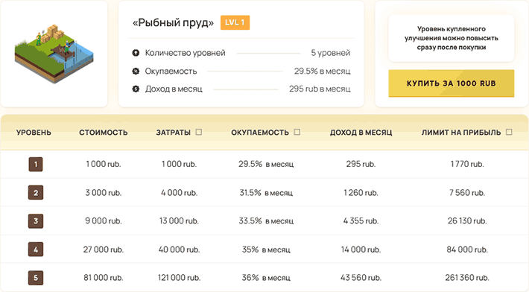Screen dimensions: 529x292
Task: Select the level 5 brown badge
Action: (36, 278)
